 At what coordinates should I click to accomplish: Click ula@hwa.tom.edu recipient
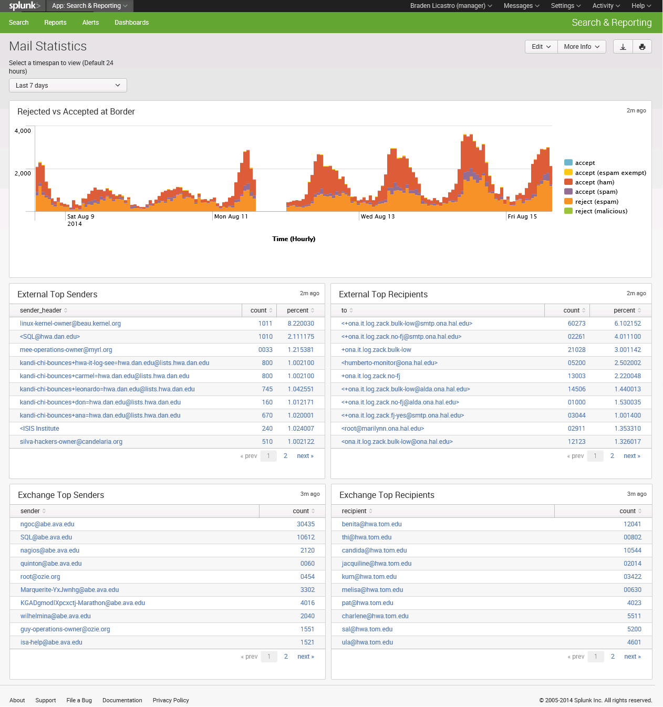click(367, 642)
